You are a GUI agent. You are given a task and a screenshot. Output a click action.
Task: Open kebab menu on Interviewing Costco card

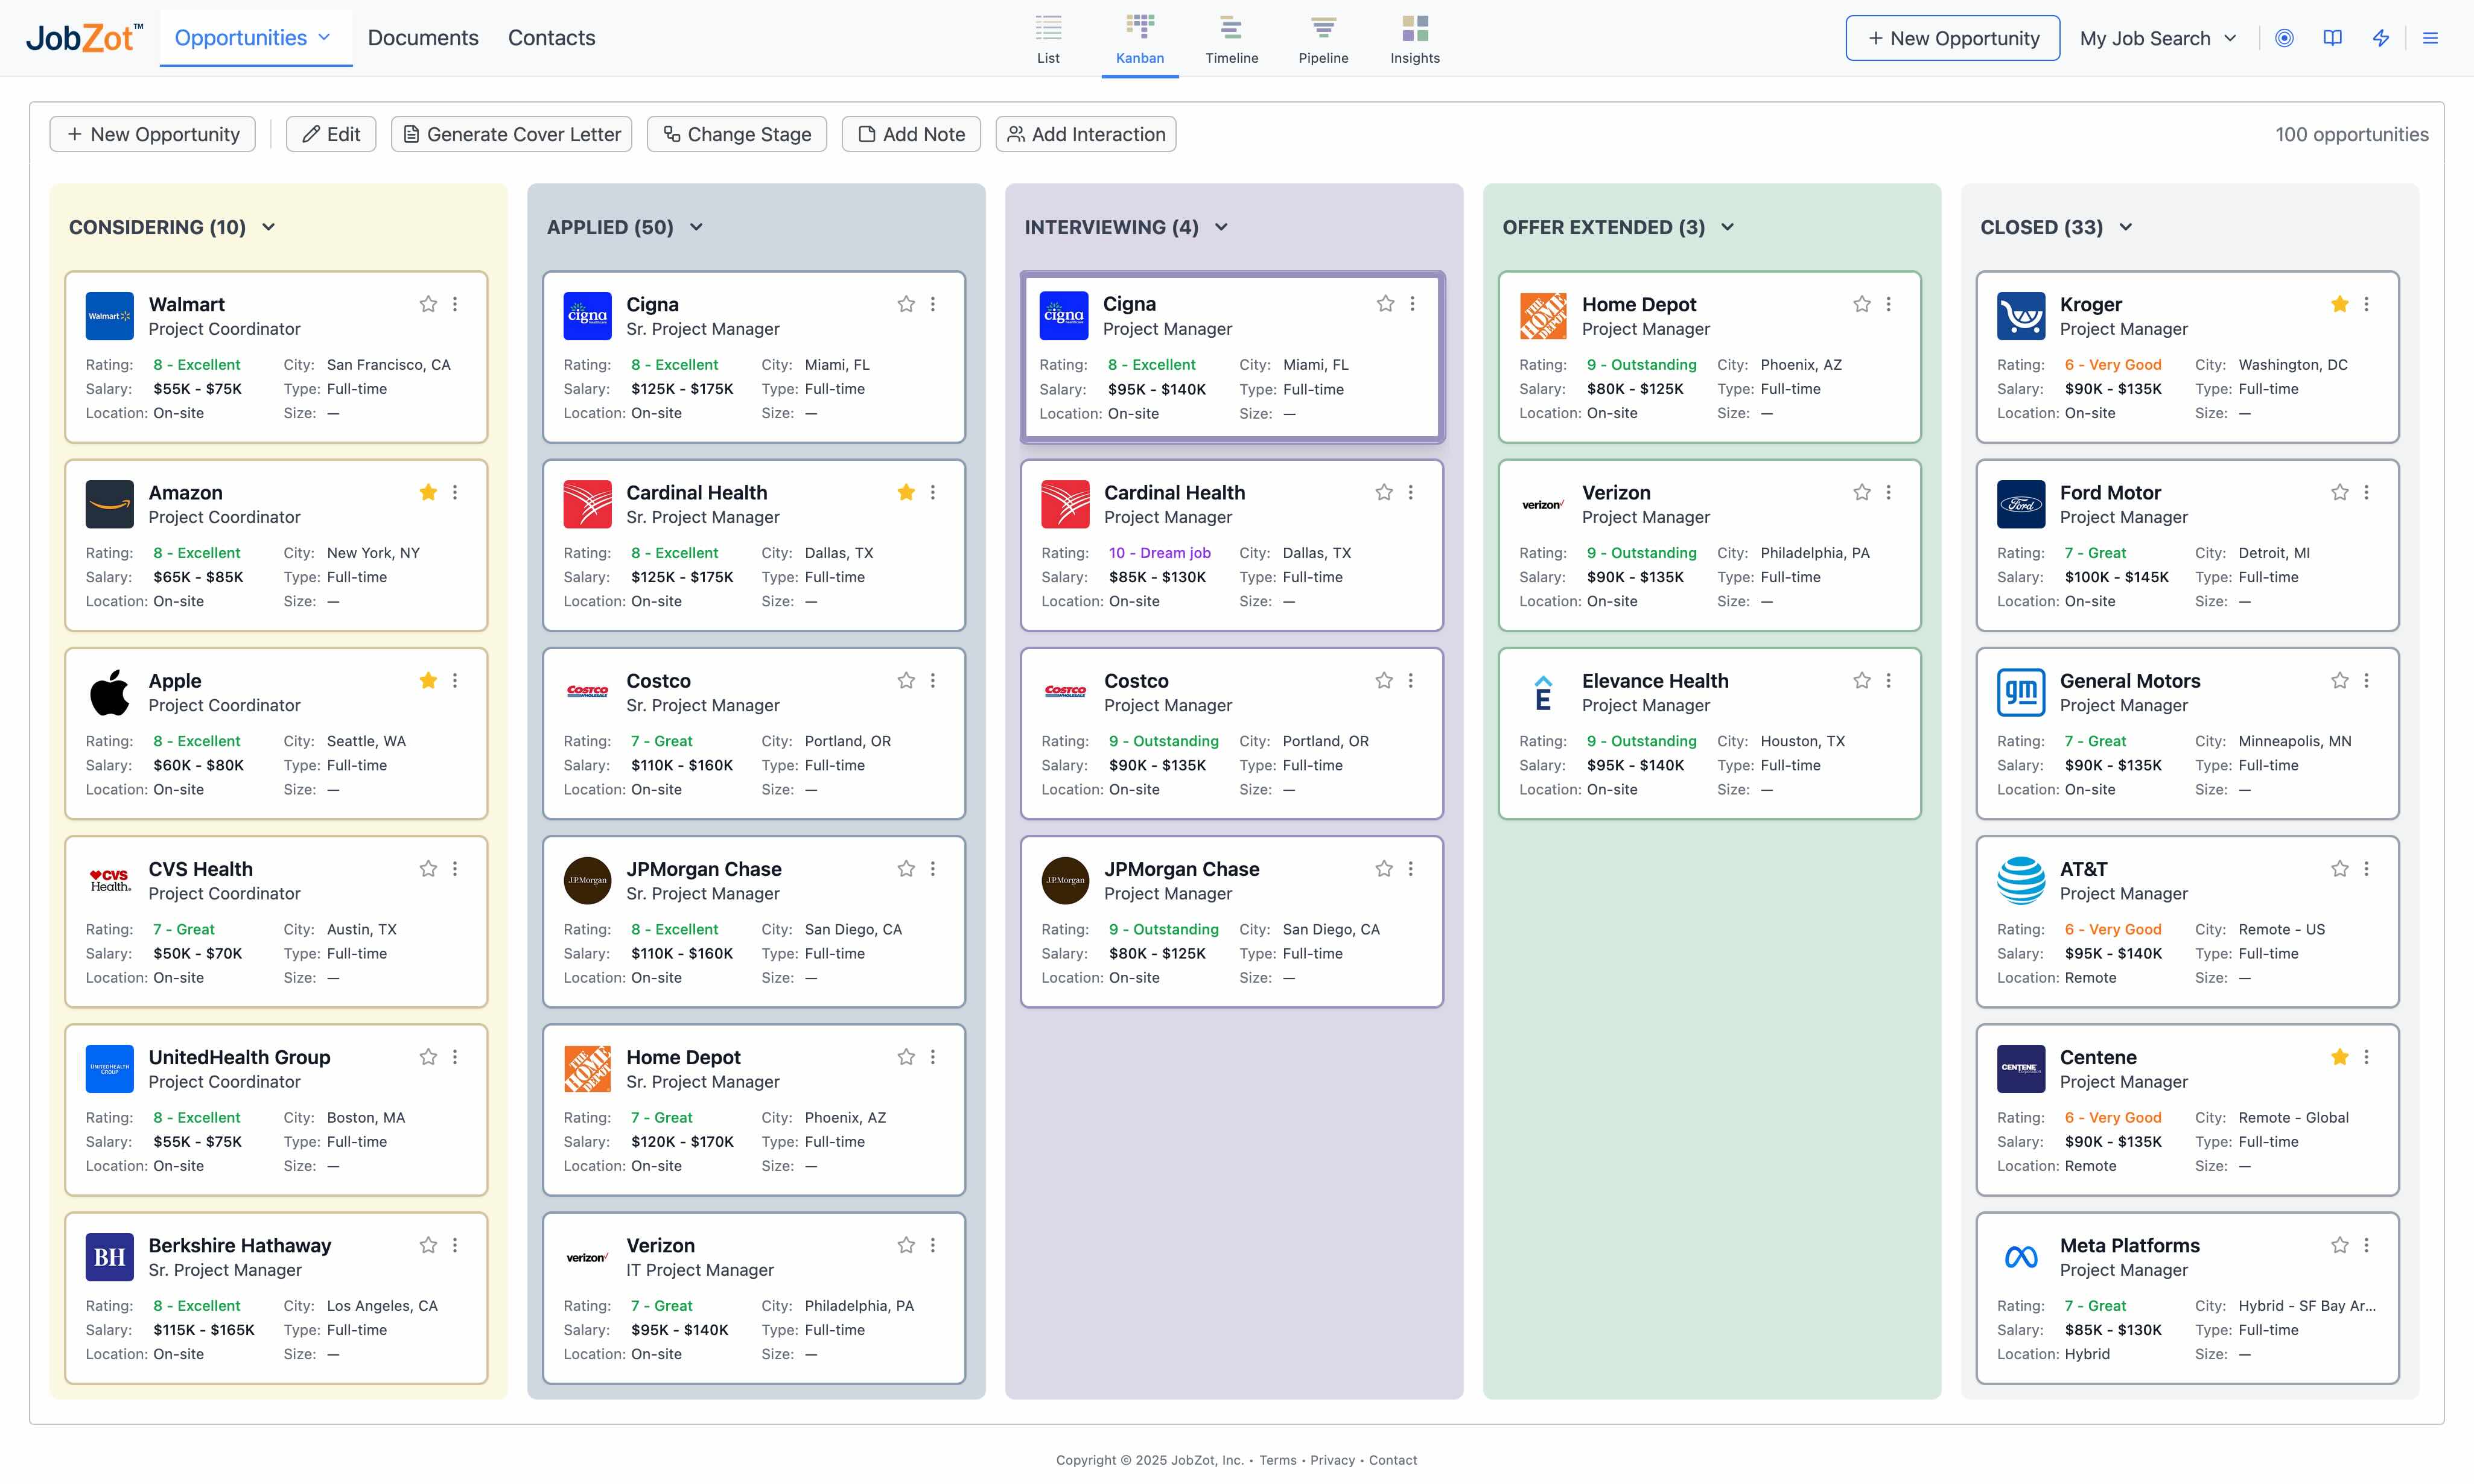click(x=1411, y=680)
